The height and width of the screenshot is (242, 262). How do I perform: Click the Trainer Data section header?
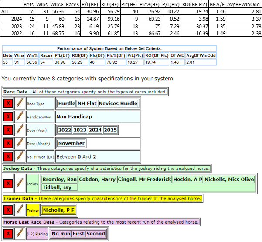[x=102, y=198]
